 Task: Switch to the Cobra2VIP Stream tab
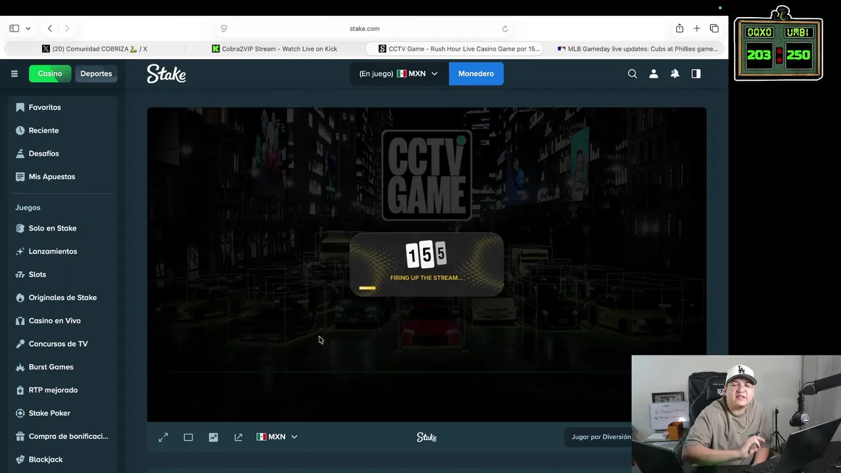click(275, 49)
